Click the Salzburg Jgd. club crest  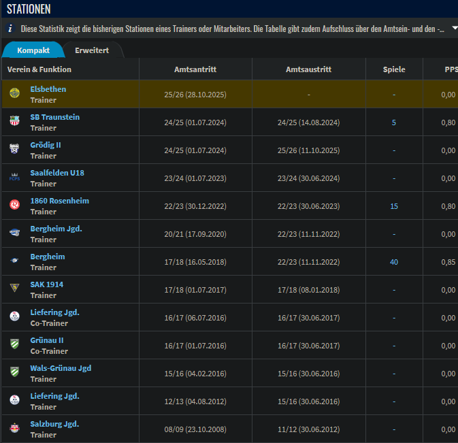tap(15, 429)
